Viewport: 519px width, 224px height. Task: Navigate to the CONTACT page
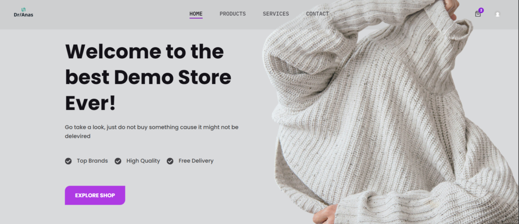point(317,14)
